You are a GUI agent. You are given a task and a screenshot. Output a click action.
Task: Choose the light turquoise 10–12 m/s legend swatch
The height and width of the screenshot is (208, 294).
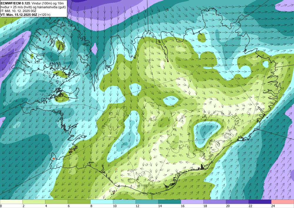coord(124,202)
